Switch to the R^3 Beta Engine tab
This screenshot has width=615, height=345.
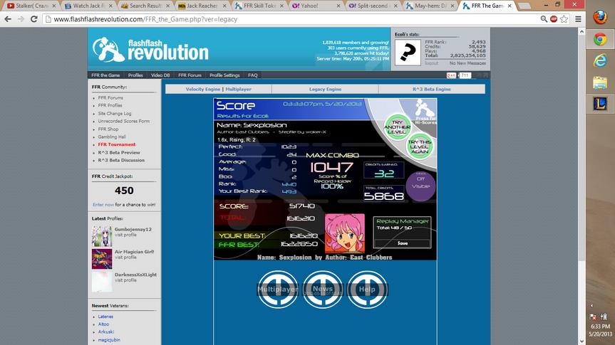(431, 90)
